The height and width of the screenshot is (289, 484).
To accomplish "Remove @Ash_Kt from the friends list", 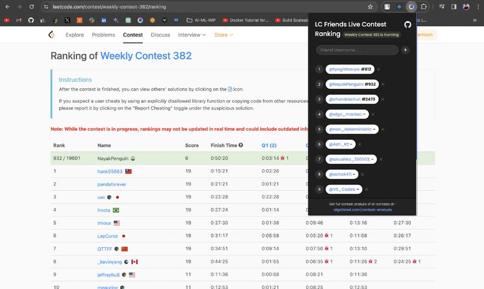I will [x=360, y=144].
